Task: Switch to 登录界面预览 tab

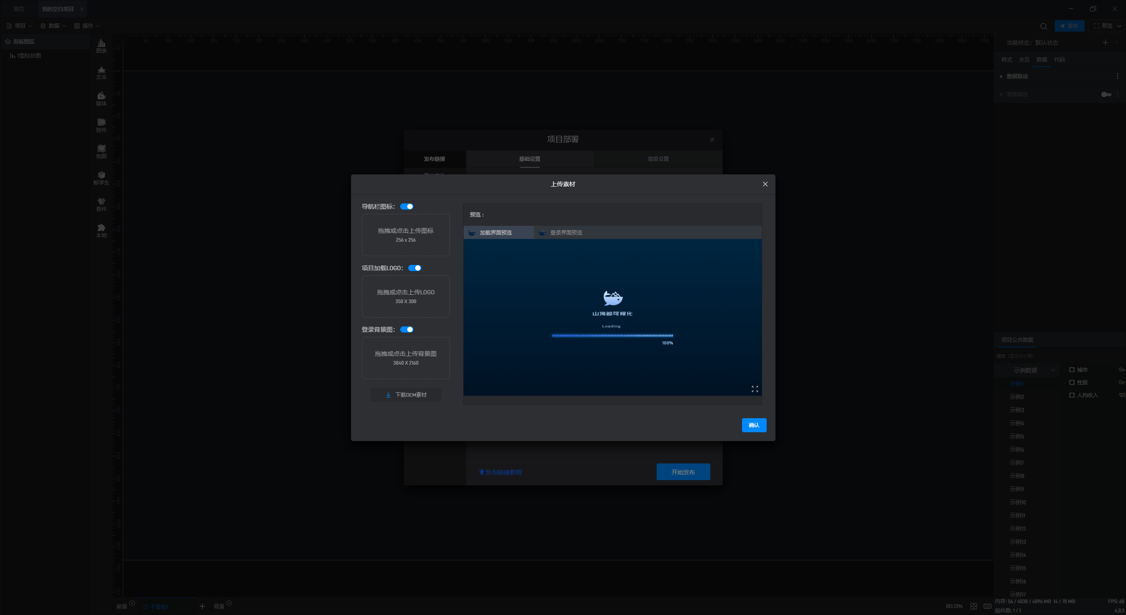Action: click(x=566, y=233)
